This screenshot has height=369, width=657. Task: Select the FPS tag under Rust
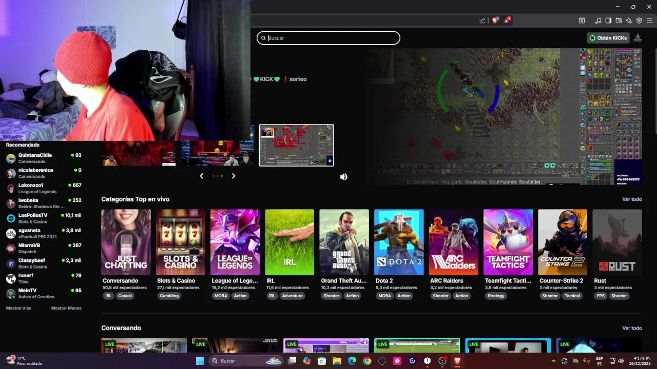pos(601,296)
